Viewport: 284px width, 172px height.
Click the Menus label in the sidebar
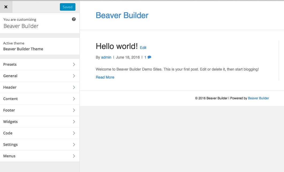click(x=9, y=156)
